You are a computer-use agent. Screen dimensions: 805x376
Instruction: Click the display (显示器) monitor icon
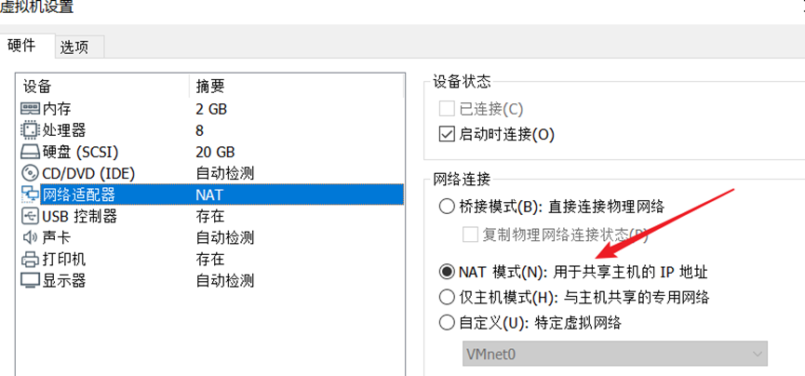30,280
